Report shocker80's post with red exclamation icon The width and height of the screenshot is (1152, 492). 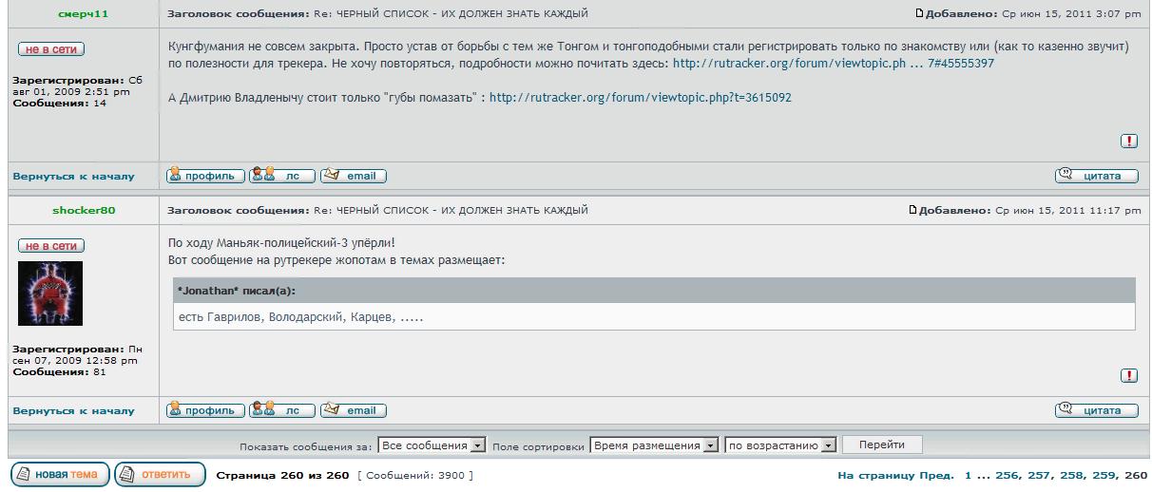coord(1129,376)
